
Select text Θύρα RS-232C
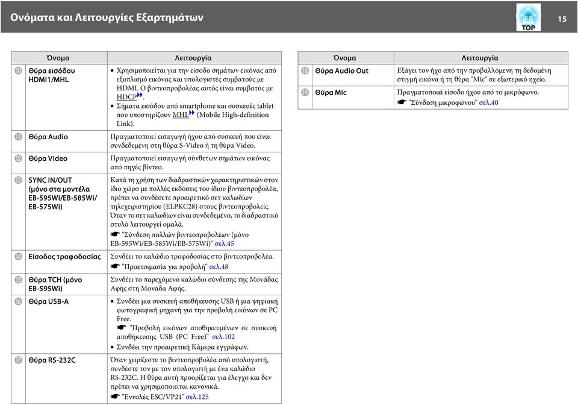52,360
